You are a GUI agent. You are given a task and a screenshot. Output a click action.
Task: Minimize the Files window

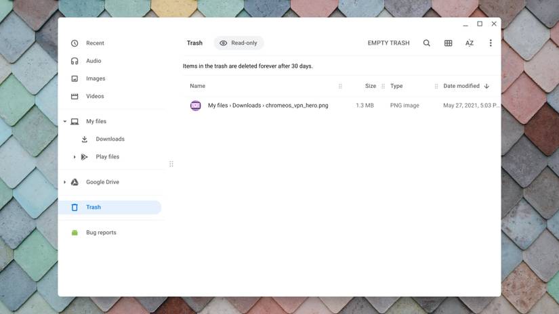point(465,24)
